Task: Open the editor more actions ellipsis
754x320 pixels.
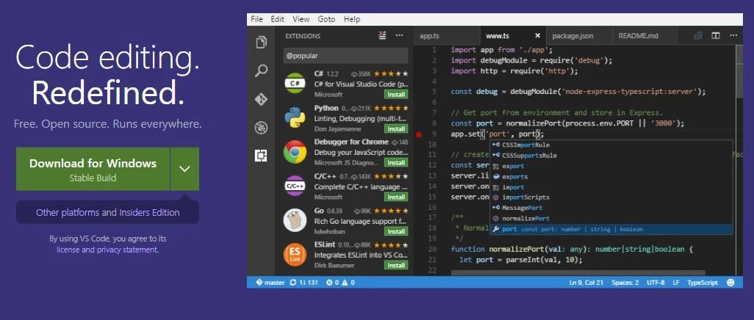Action: click(x=733, y=35)
